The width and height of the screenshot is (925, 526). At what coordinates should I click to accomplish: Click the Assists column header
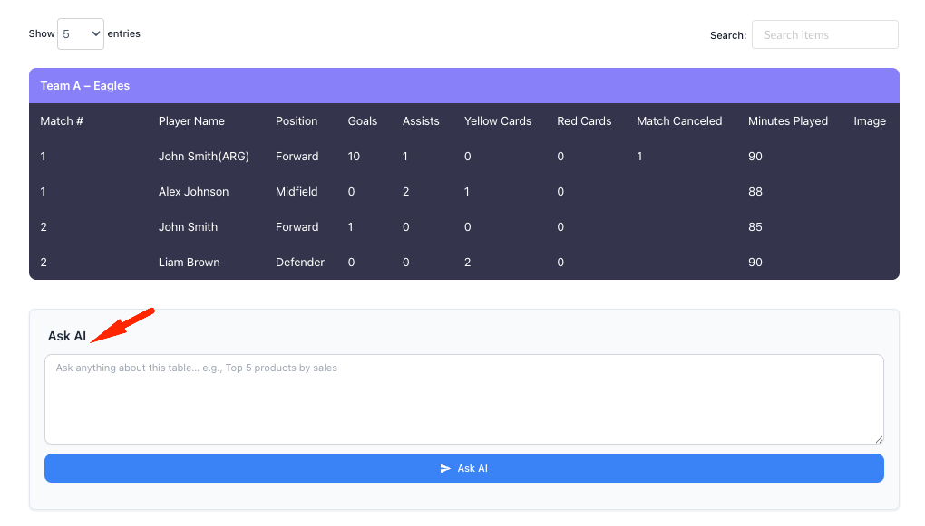[421, 121]
